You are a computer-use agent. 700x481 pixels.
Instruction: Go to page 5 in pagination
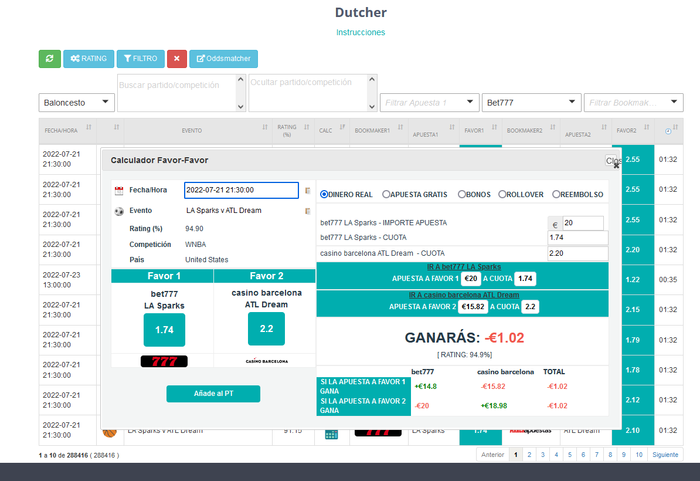(x=570, y=455)
